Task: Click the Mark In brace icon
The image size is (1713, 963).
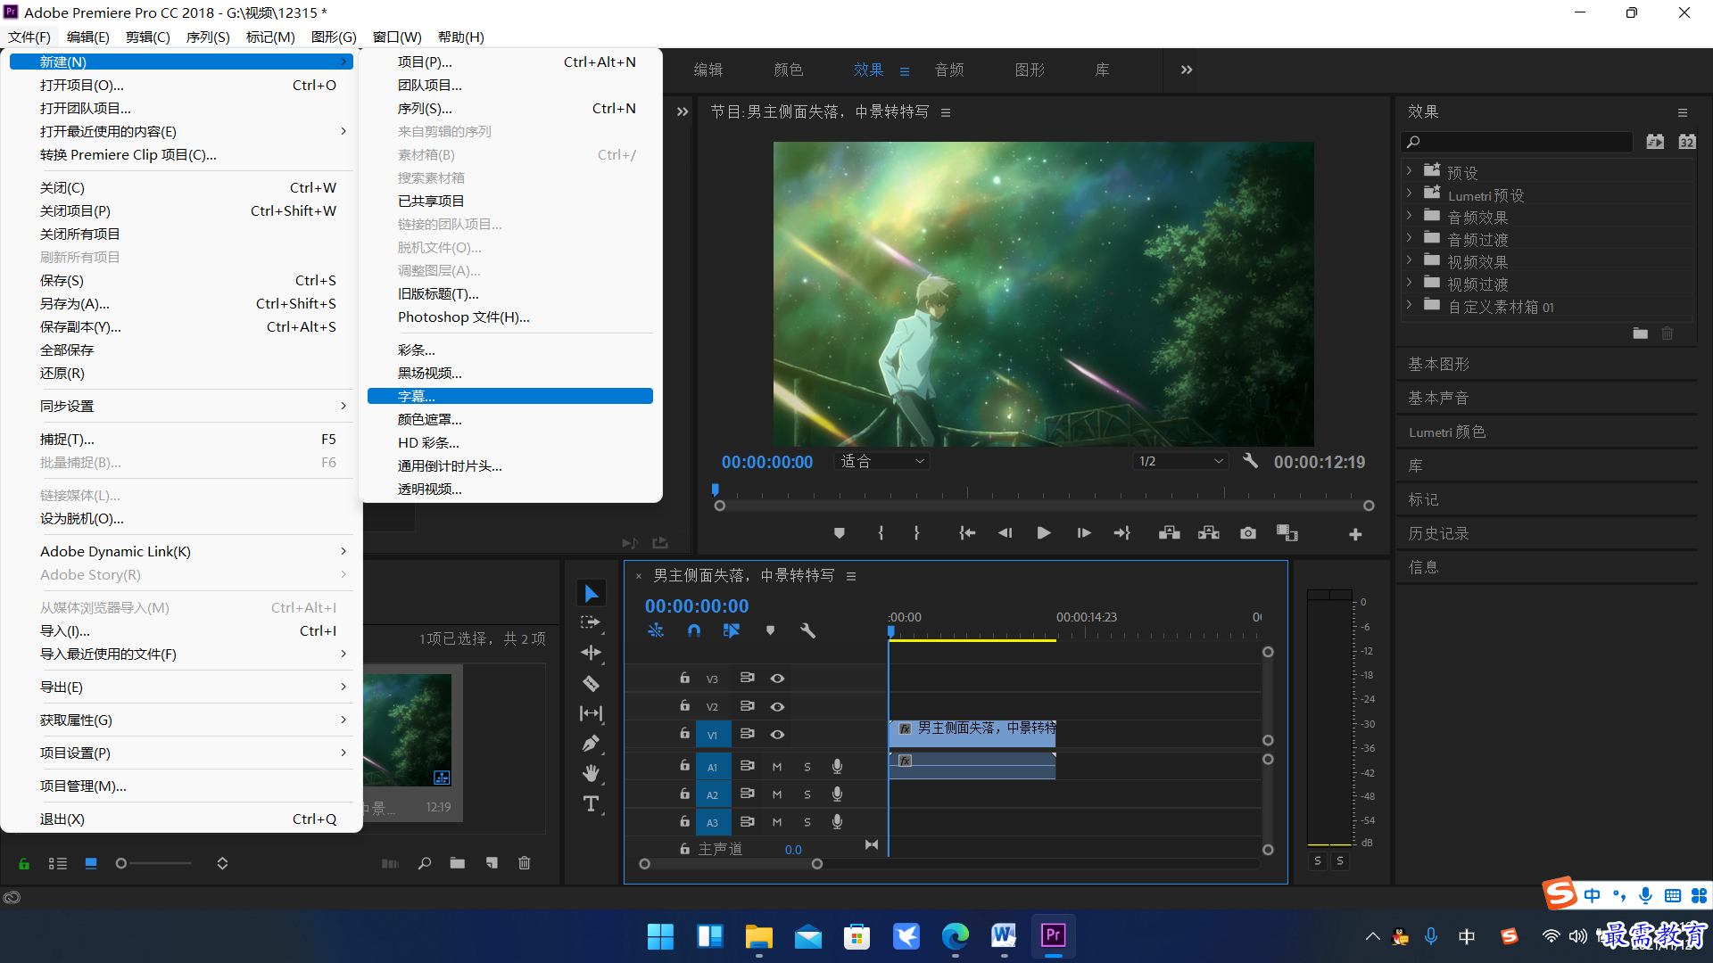Action: tap(881, 533)
